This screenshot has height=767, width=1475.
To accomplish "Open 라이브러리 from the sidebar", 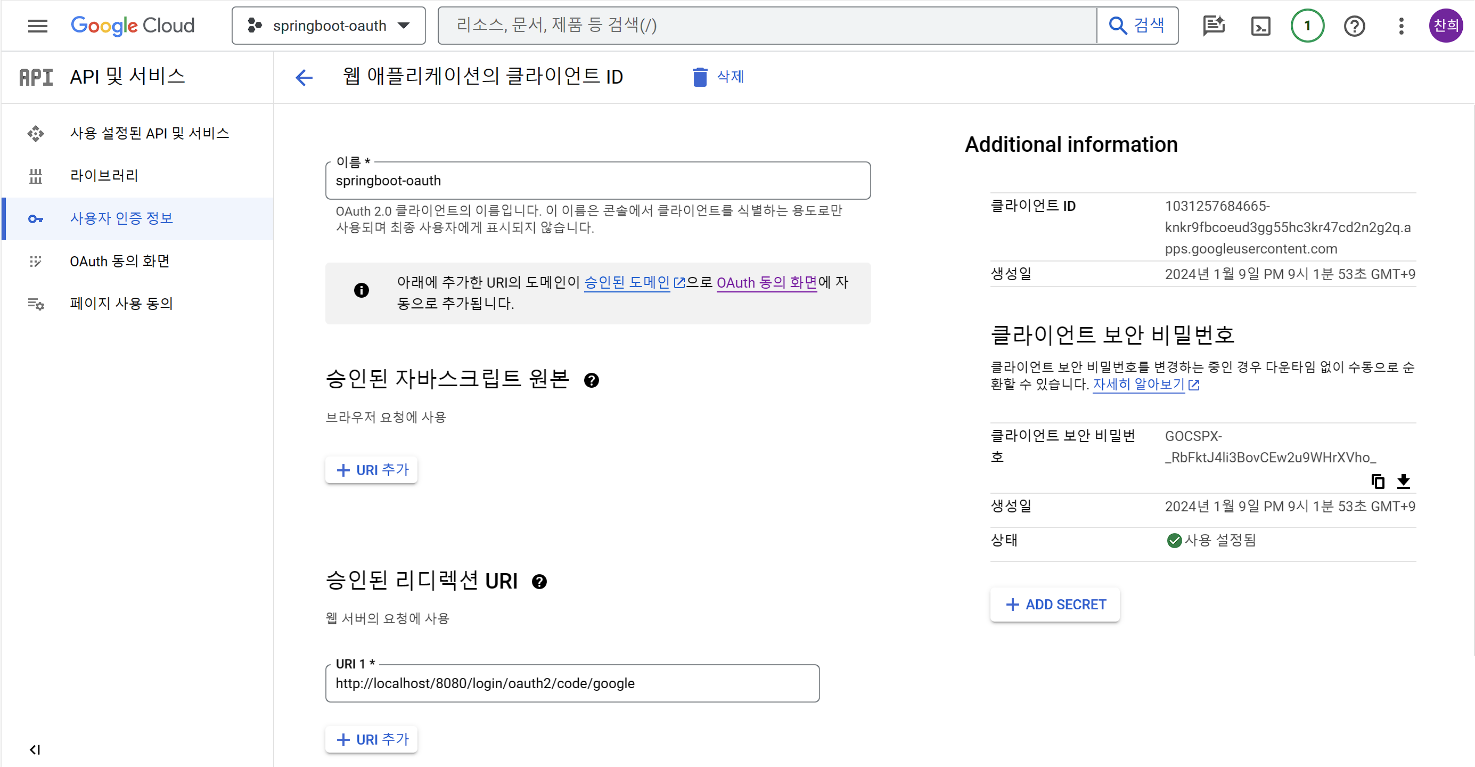I will pyautogui.click(x=104, y=176).
